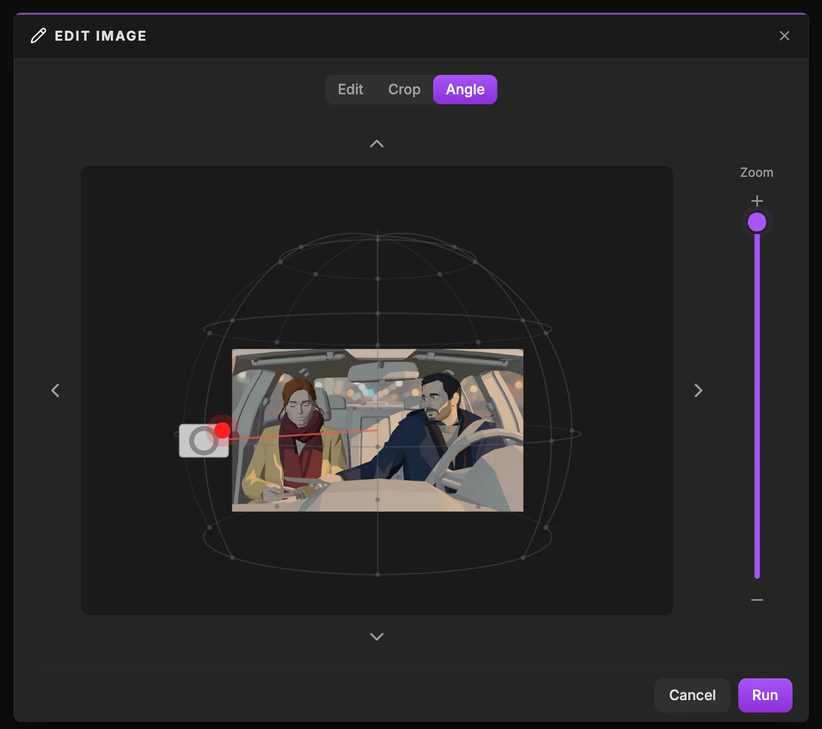Click the zoom out minus icon
822x729 pixels.
pos(757,600)
